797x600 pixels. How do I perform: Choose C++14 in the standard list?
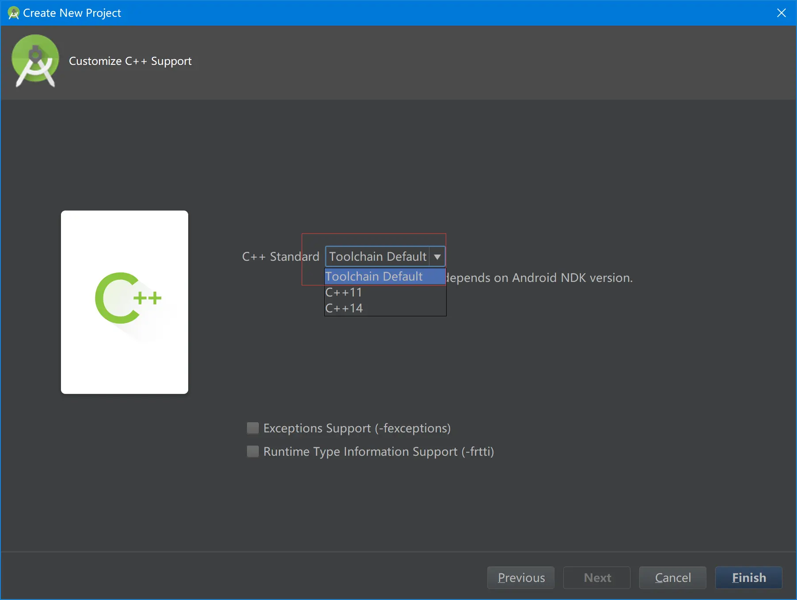[385, 308]
